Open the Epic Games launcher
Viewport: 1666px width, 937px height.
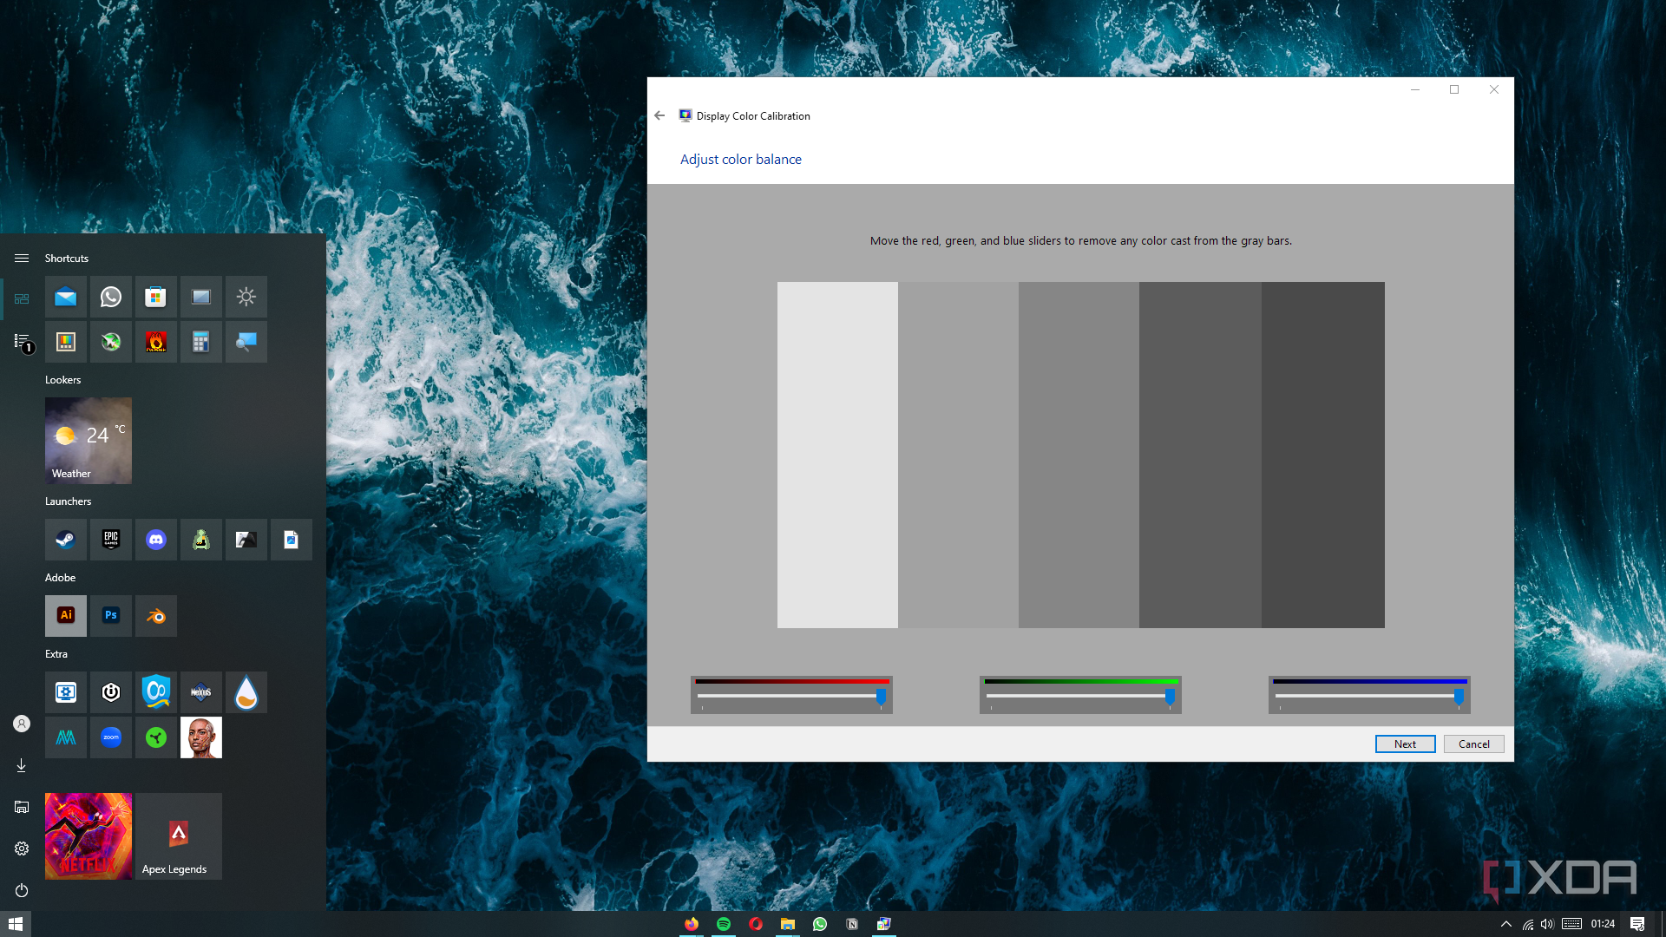(110, 540)
